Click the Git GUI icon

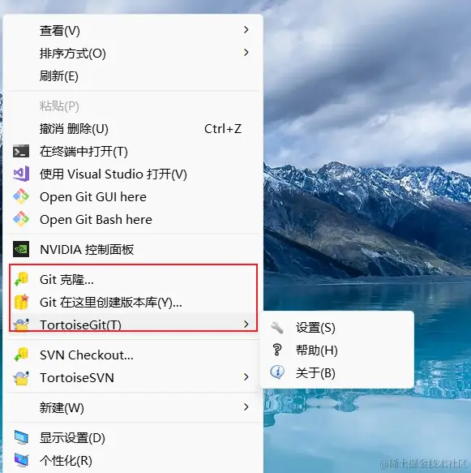click(x=21, y=196)
